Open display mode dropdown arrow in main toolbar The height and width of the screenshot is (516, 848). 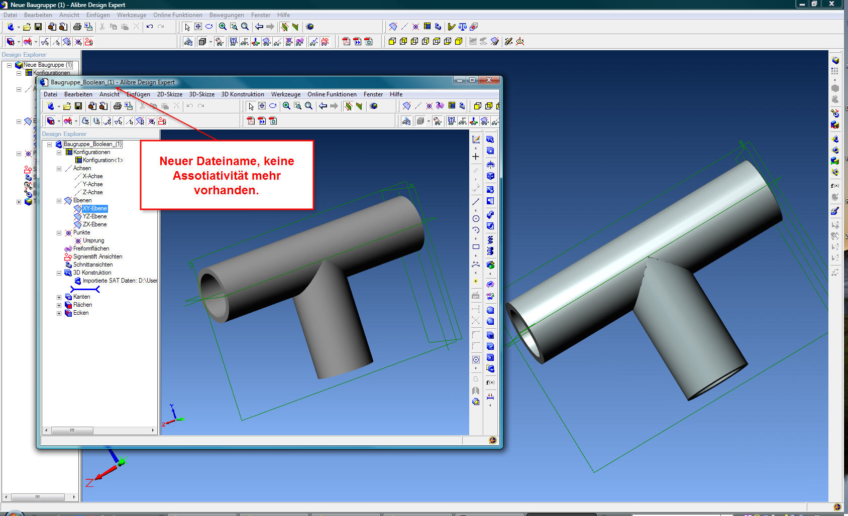(x=210, y=42)
